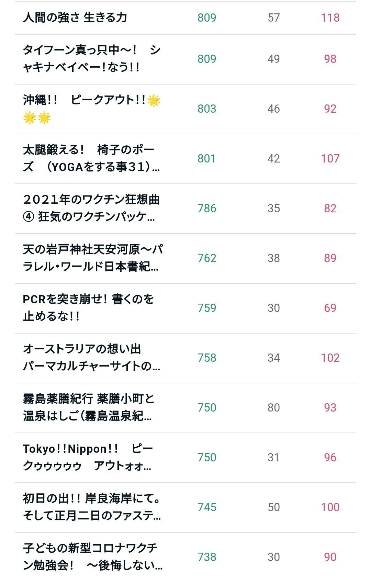Select likes count 107 in YOGA row
Image resolution: width=371 pixels, height=584 pixels.
pos(330,159)
